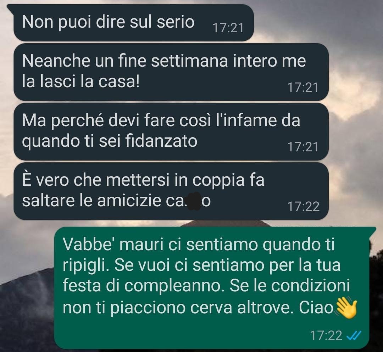The image size is (383, 352).
Task: Click the word "fidanzato" in the third message
Action: 161,141
